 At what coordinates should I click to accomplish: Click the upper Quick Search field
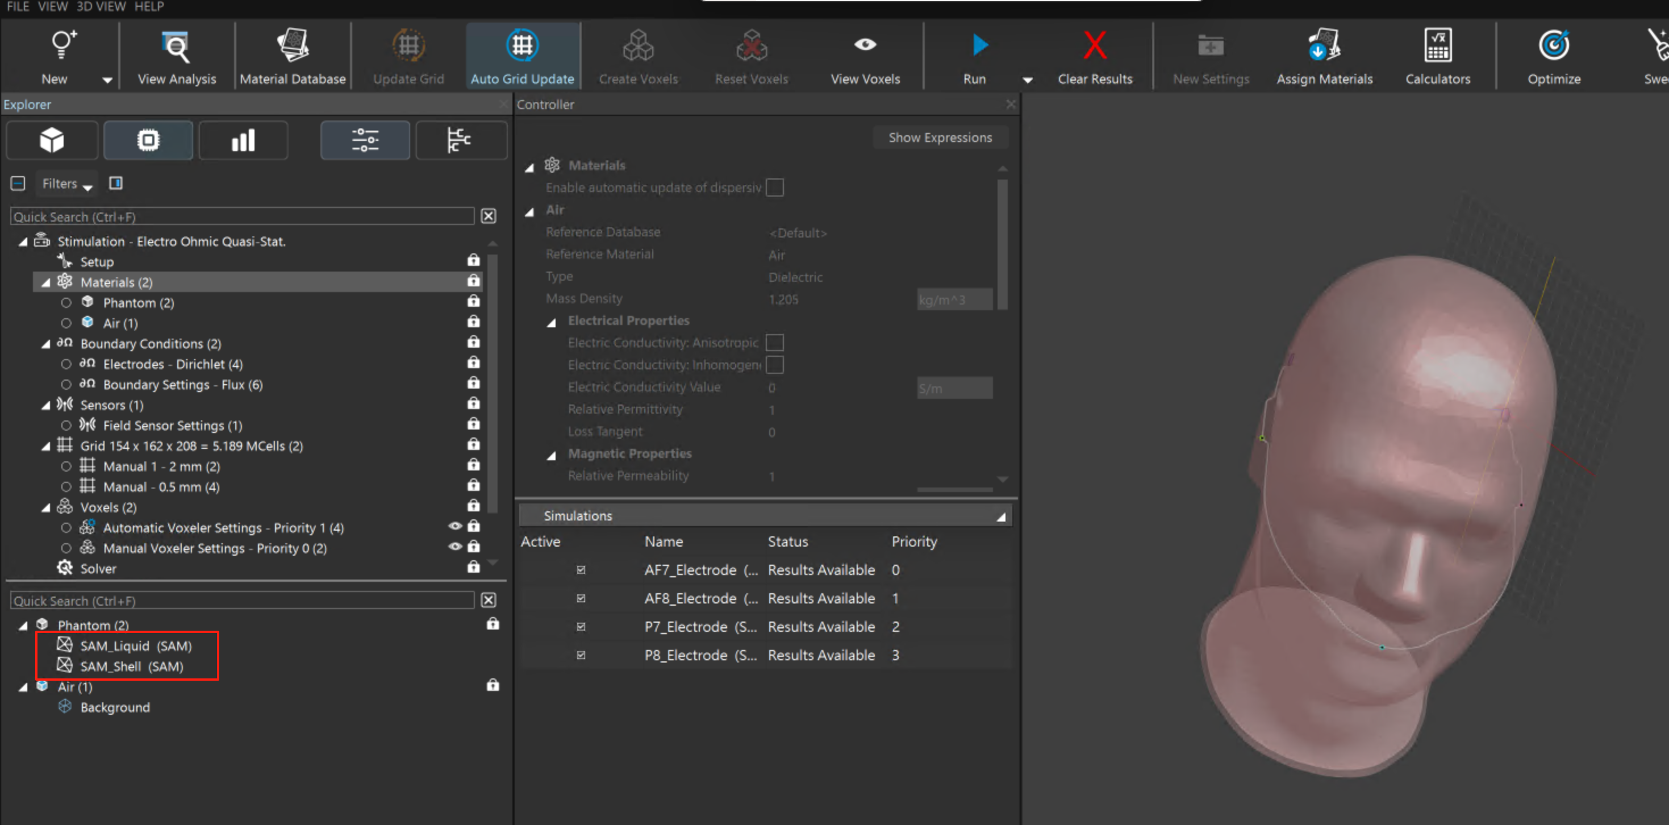[x=241, y=216]
